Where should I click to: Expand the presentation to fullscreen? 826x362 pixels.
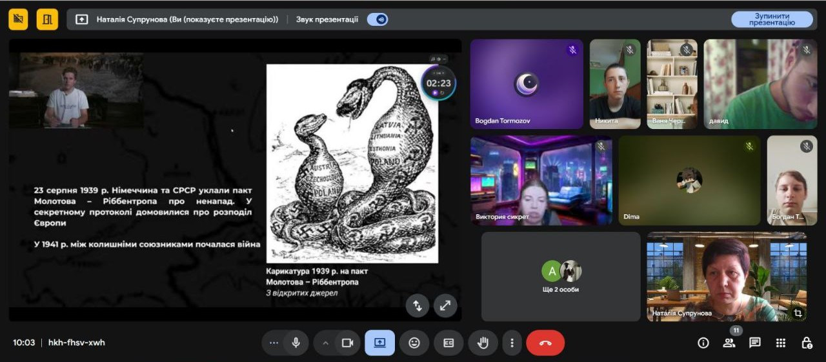click(x=445, y=306)
